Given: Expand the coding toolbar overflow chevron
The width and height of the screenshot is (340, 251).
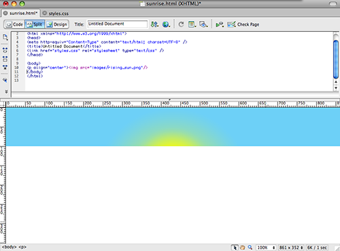Looking at the screenshot, I should [6, 92].
